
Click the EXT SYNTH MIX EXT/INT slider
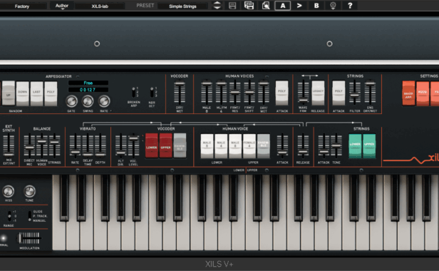coord(9,145)
